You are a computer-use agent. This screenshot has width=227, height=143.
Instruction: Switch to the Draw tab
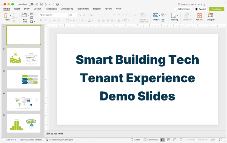[x=27, y=9]
